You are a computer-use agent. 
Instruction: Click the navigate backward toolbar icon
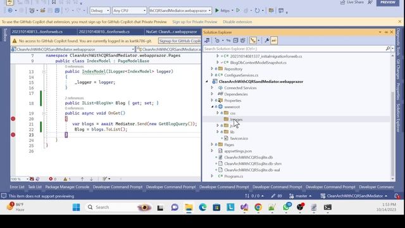pos(10,11)
